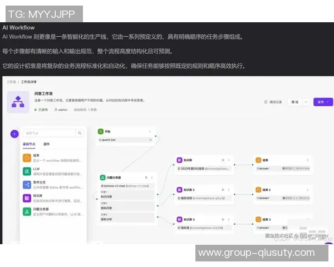The width and height of the screenshot is (334, 267).
Task: Click the 问答工作流 title
Action: 43,93
